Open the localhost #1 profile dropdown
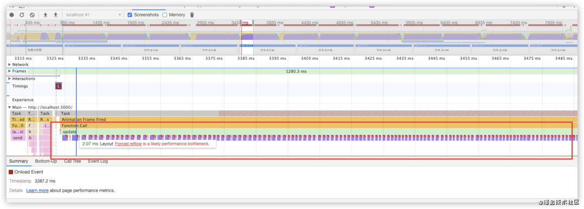Screen dimensions: 584x209 click(94, 15)
